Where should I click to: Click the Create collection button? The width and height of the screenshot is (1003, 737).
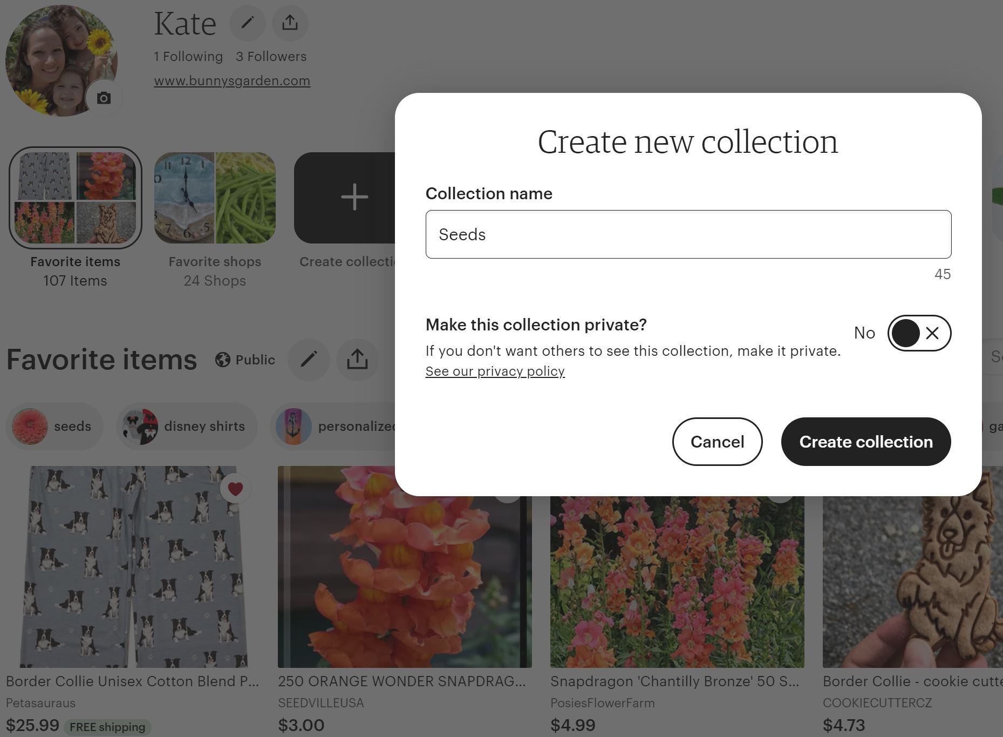[866, 442]
